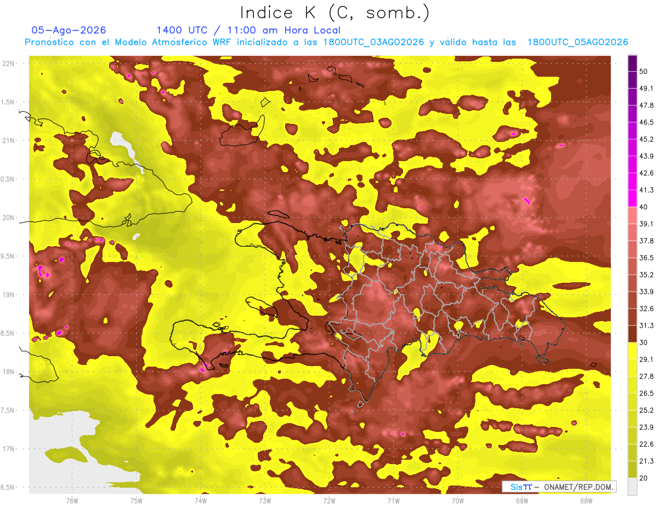Pick the olive band between 20 and 21.3

[x=633, y=469]
